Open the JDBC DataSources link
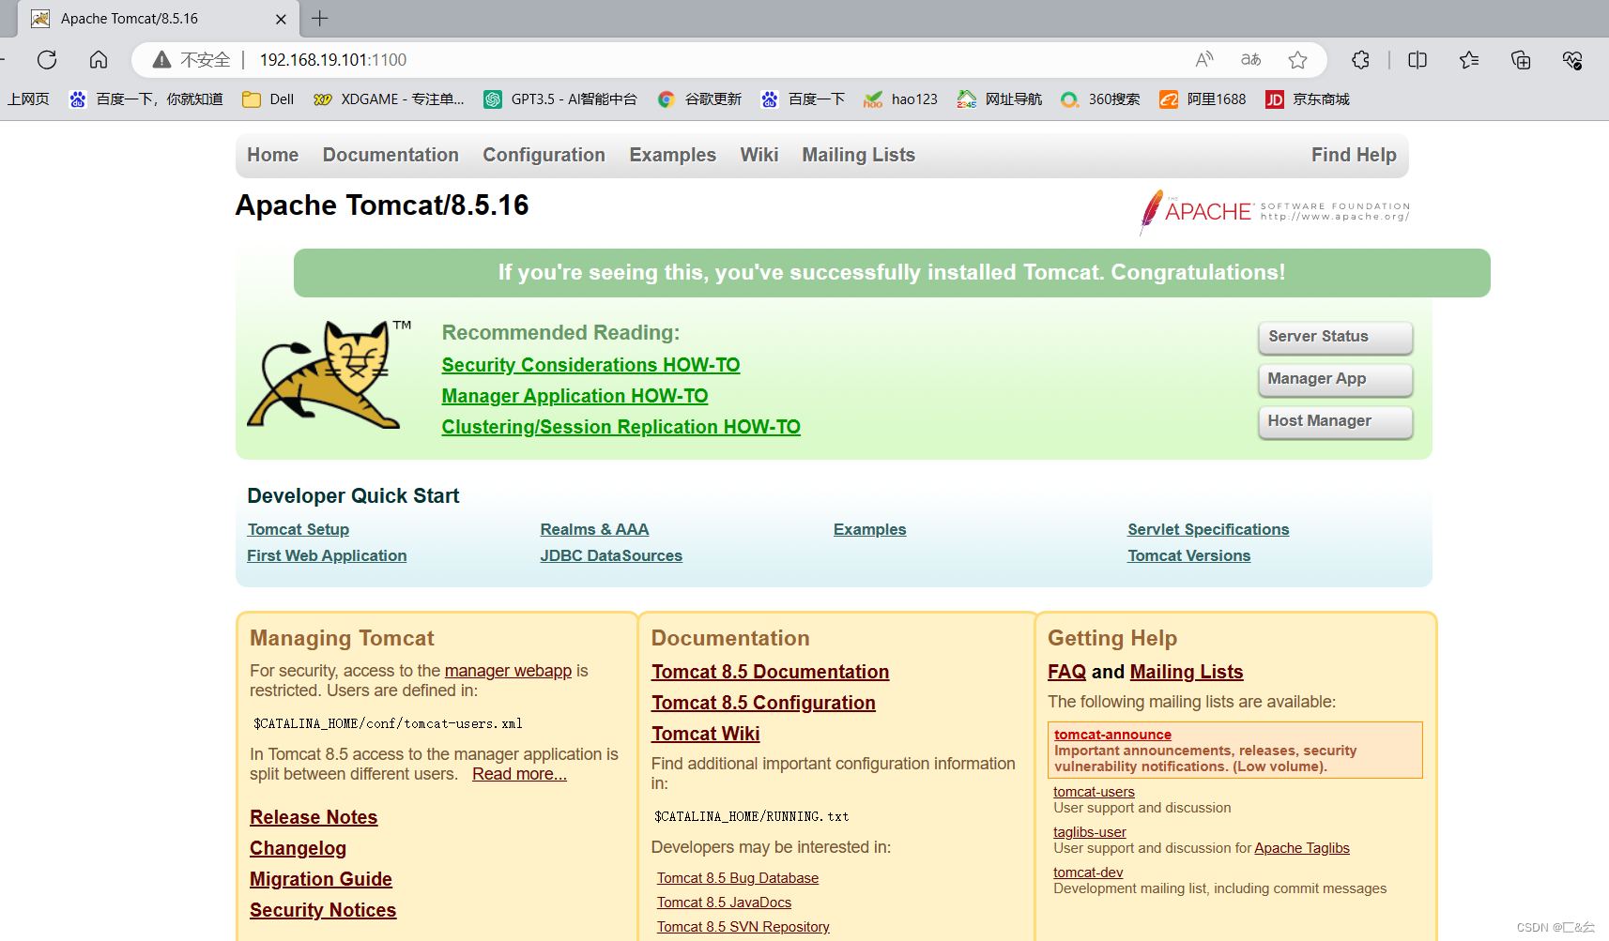 coord(611,556)
